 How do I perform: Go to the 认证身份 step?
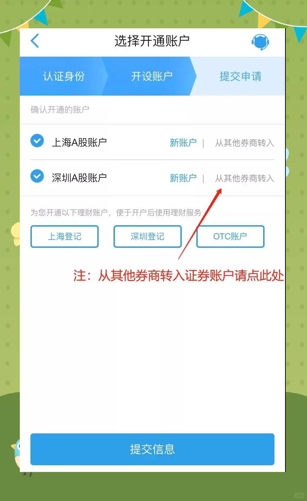point(64,76)
